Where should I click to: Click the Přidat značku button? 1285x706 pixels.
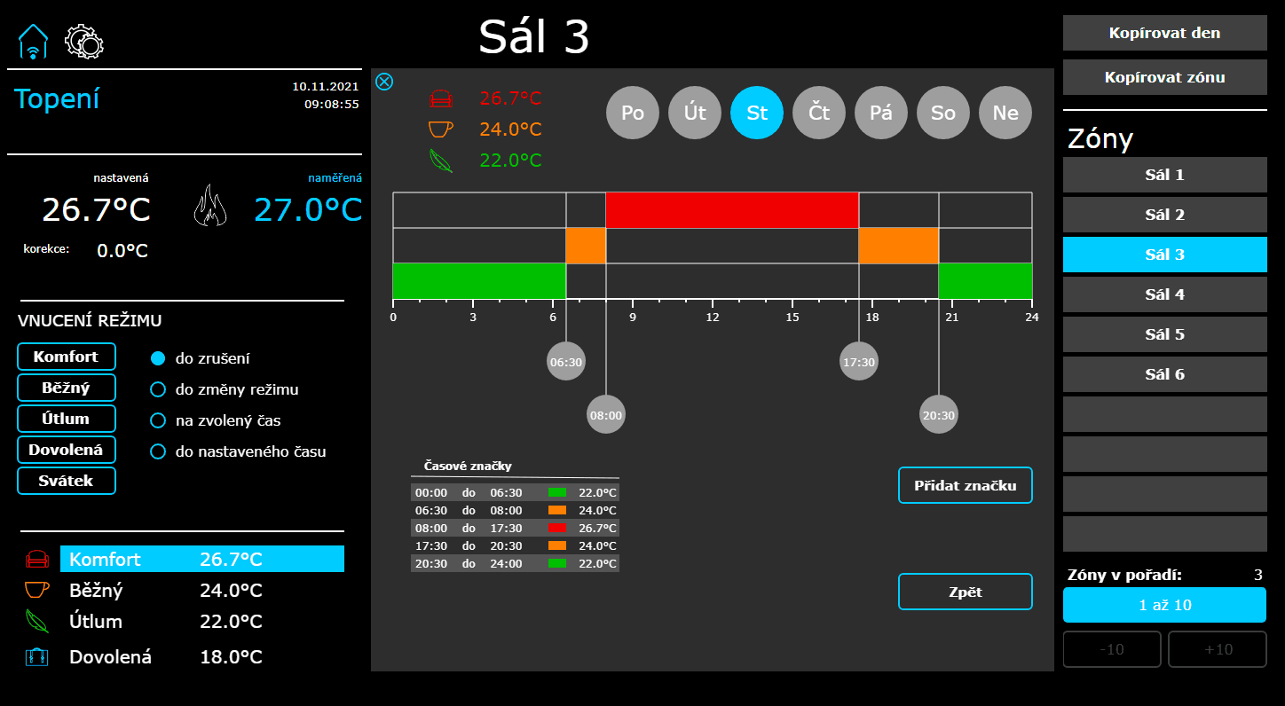(x=966, y=485)
